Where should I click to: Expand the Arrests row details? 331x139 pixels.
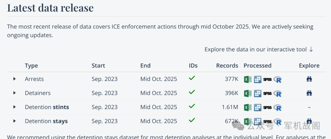coord(14,79)
